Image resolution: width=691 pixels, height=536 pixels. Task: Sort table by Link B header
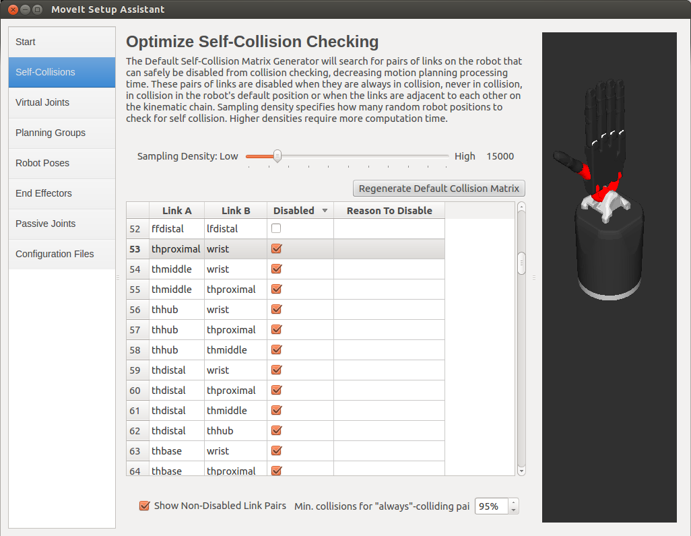point(236,211)
